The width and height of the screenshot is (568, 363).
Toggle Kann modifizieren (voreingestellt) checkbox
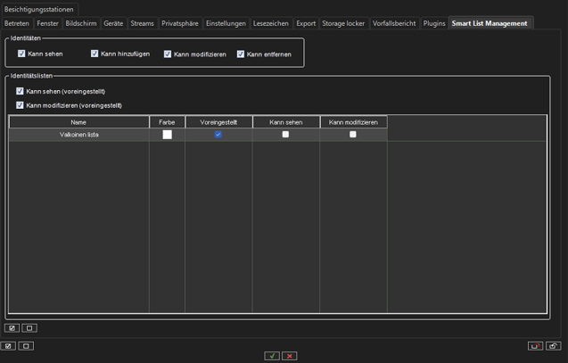[x=20, y=105]
